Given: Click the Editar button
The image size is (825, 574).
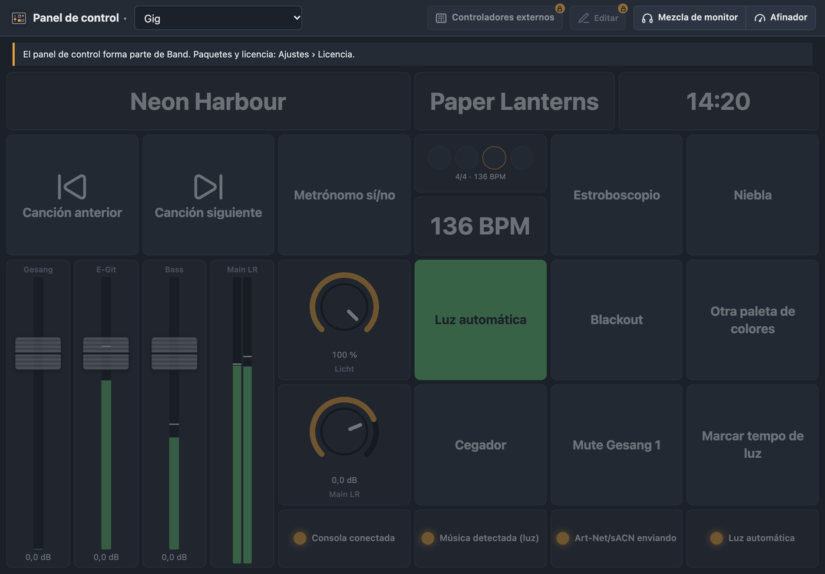Looking at the screenshot, I should (x=598, y=18).
